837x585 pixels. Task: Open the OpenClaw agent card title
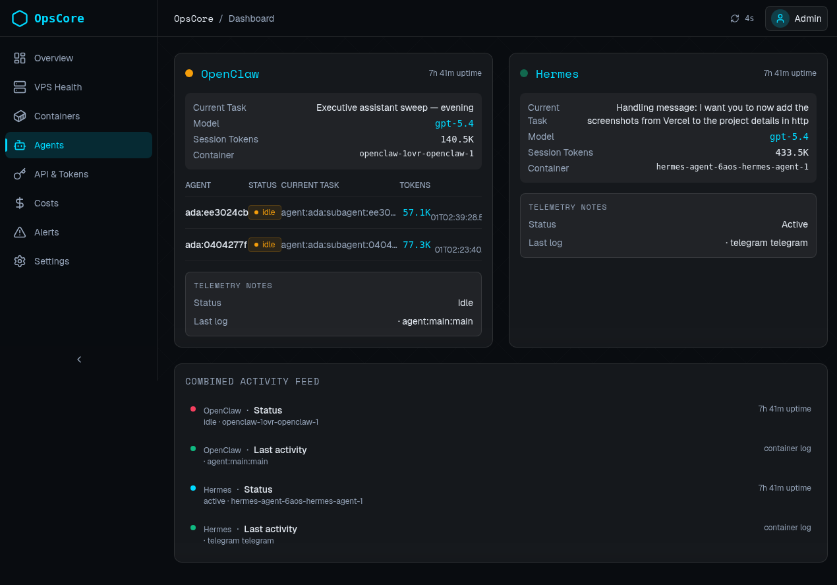click(x=230, y=74)
